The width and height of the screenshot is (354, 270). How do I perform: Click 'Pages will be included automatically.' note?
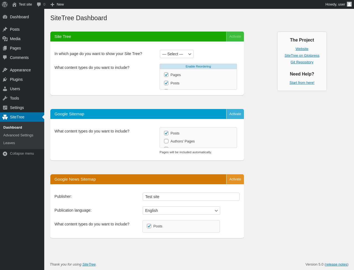(x=186, y=152)
